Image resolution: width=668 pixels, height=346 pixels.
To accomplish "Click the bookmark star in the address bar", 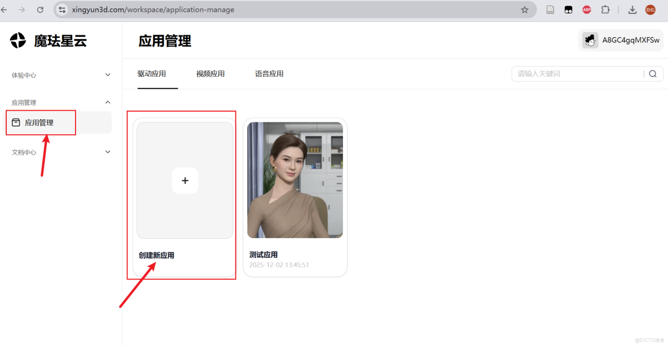I will pos(525,10).
